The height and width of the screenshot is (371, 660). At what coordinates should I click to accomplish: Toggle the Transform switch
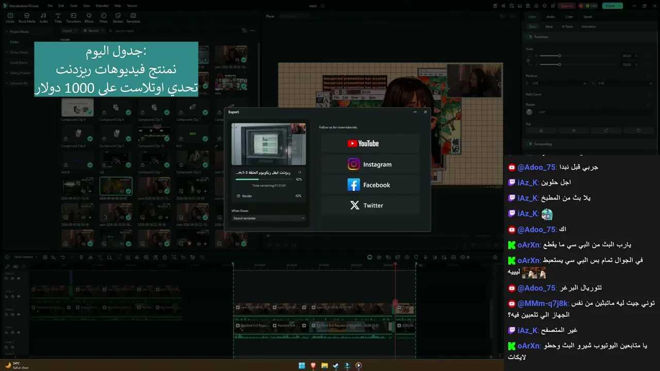click(529, 37)
